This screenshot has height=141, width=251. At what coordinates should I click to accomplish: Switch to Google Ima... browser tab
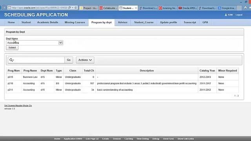pos(227,8)
